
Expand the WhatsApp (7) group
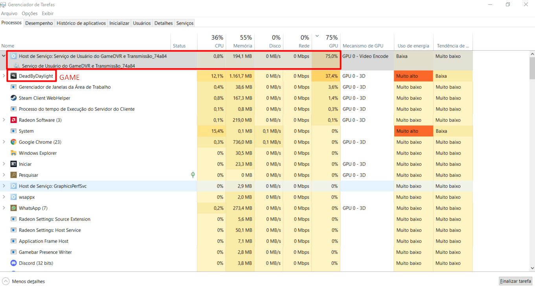pos(4,208)
